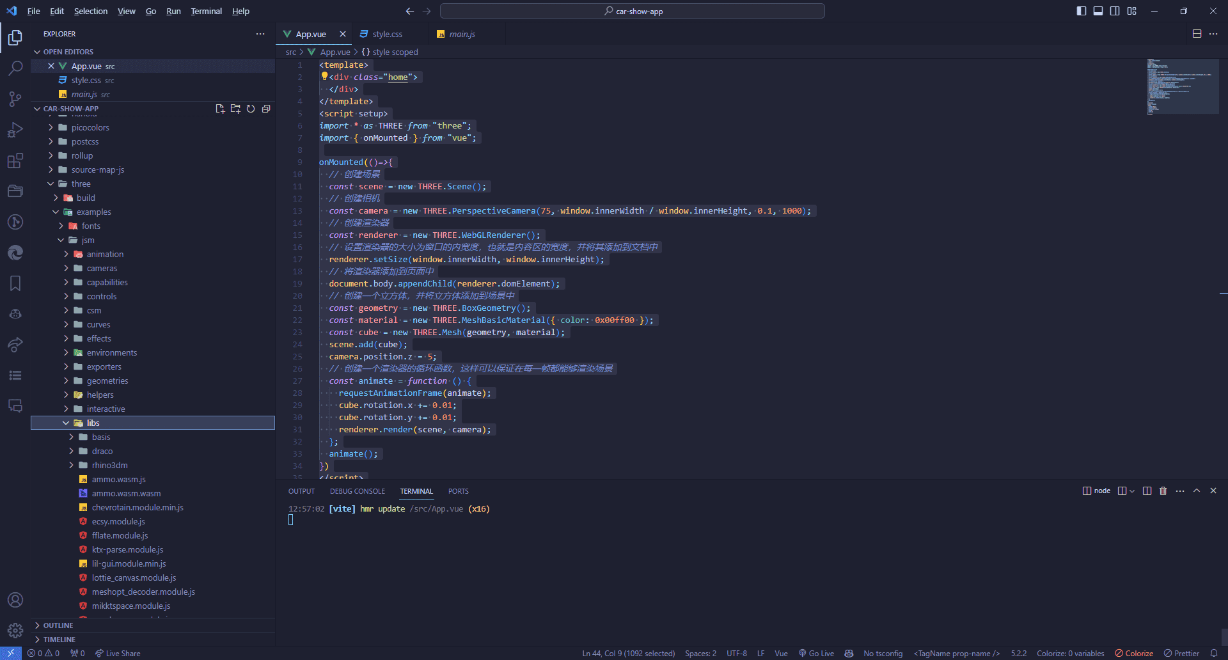Image resolution: width=1228 pixels, height=660 pixels.
Task: Switch to the Debug Console panel tab
Action: 358,491
